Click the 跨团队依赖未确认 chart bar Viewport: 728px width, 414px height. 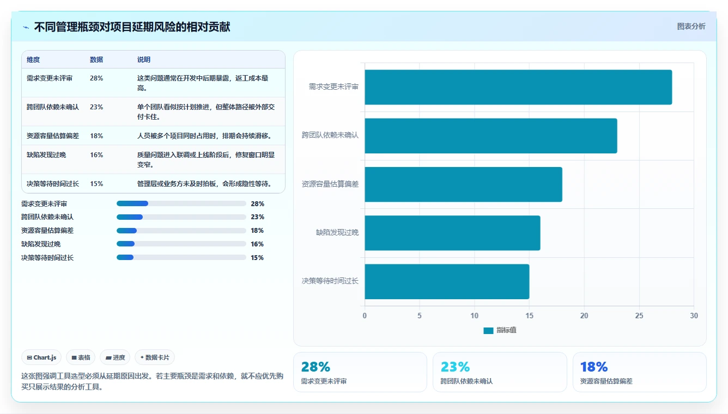click(491, 135)
